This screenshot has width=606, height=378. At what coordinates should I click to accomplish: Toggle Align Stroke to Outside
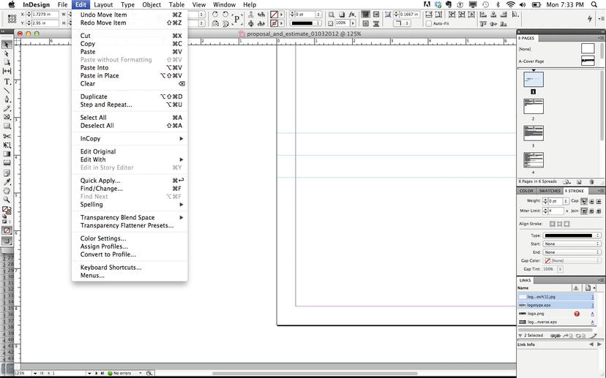click(566, 224)
